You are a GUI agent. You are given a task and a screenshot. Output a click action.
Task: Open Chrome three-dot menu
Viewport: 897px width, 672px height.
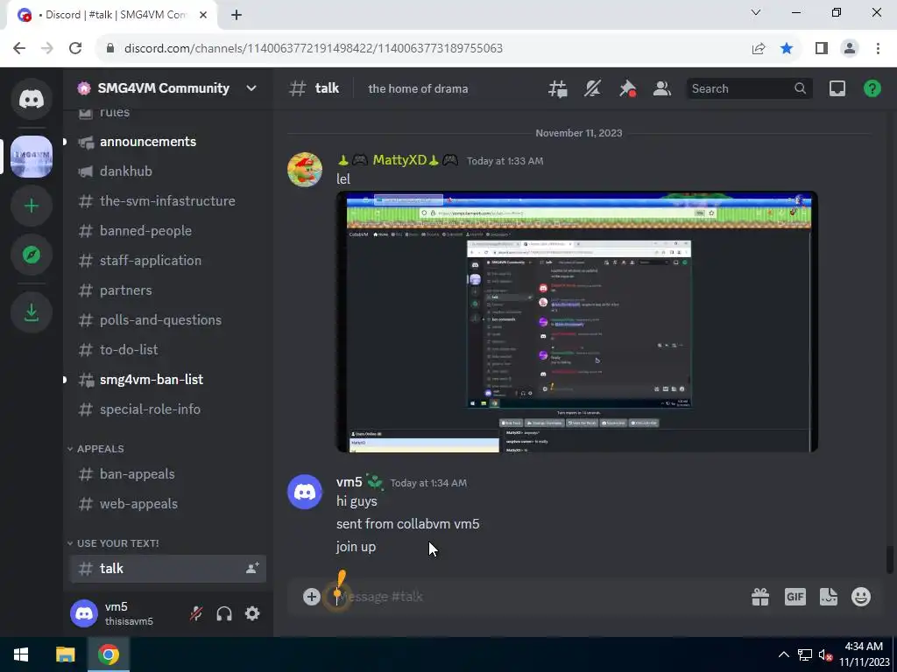878,49
